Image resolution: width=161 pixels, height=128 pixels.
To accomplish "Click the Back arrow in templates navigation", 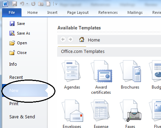I will (63, 39).
